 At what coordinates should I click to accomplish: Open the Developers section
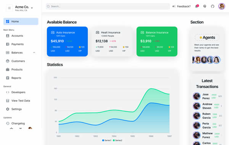point(21,92)
